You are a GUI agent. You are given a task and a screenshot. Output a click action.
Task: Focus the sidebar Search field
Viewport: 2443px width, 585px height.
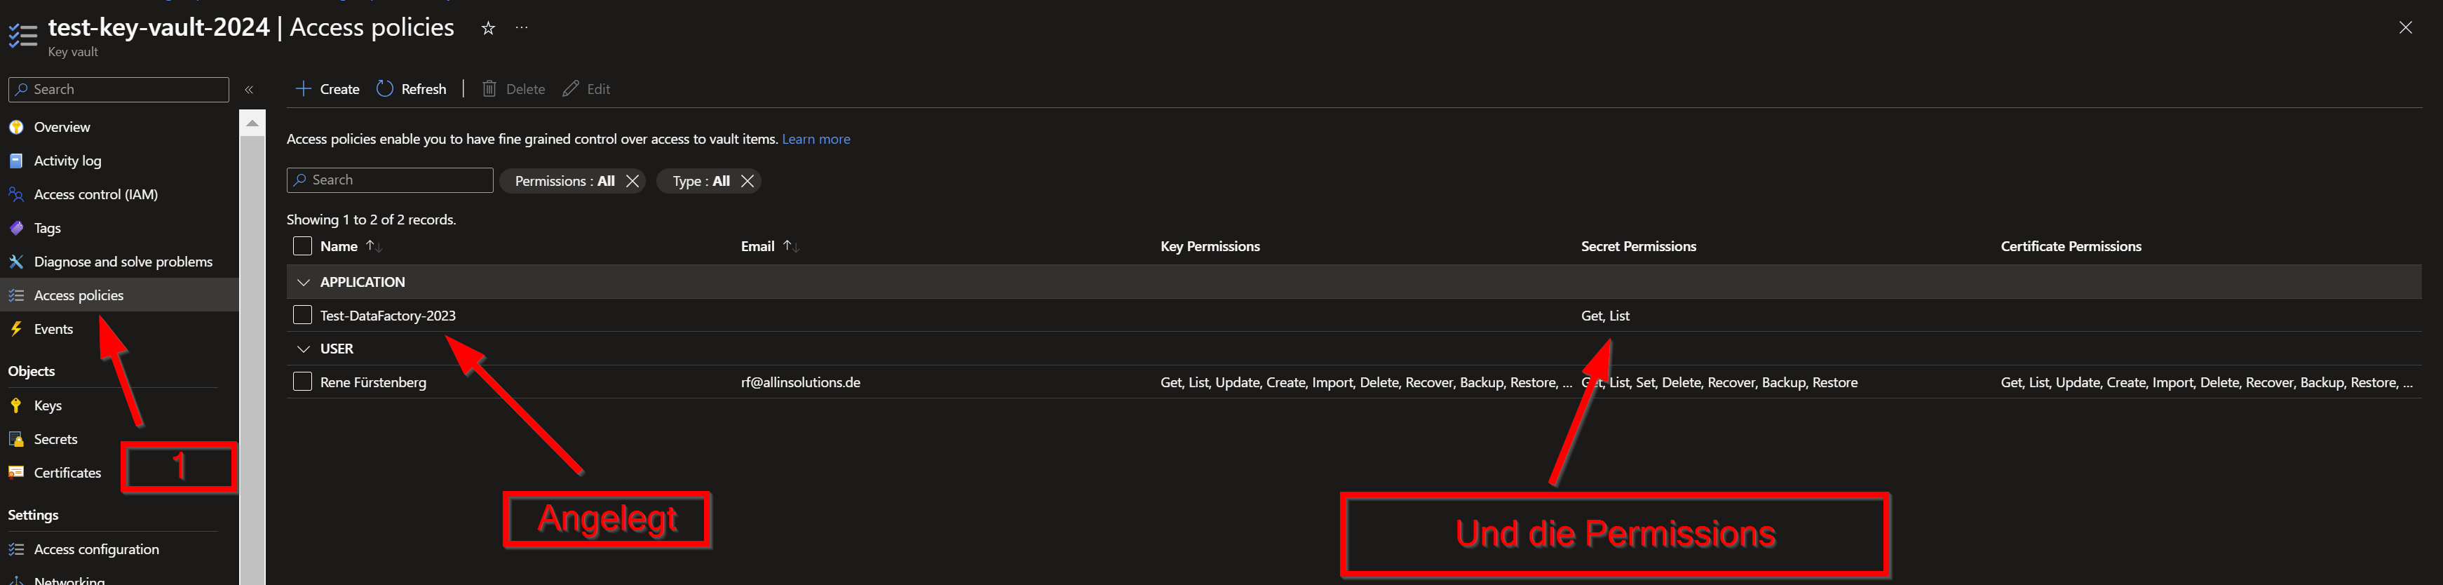point(119,89)
